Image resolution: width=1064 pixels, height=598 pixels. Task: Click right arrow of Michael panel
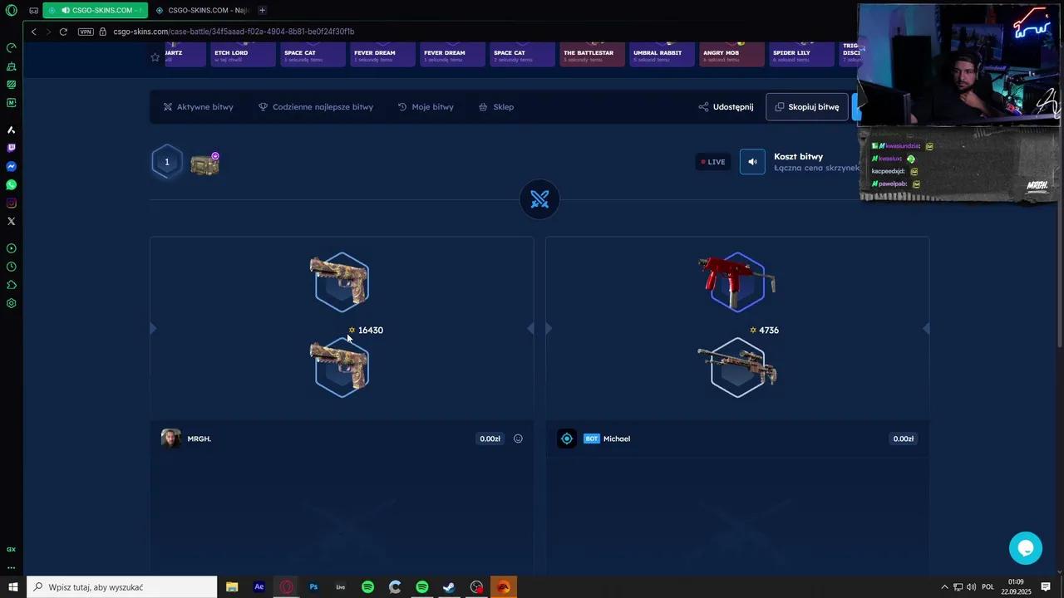coord(926,329)
